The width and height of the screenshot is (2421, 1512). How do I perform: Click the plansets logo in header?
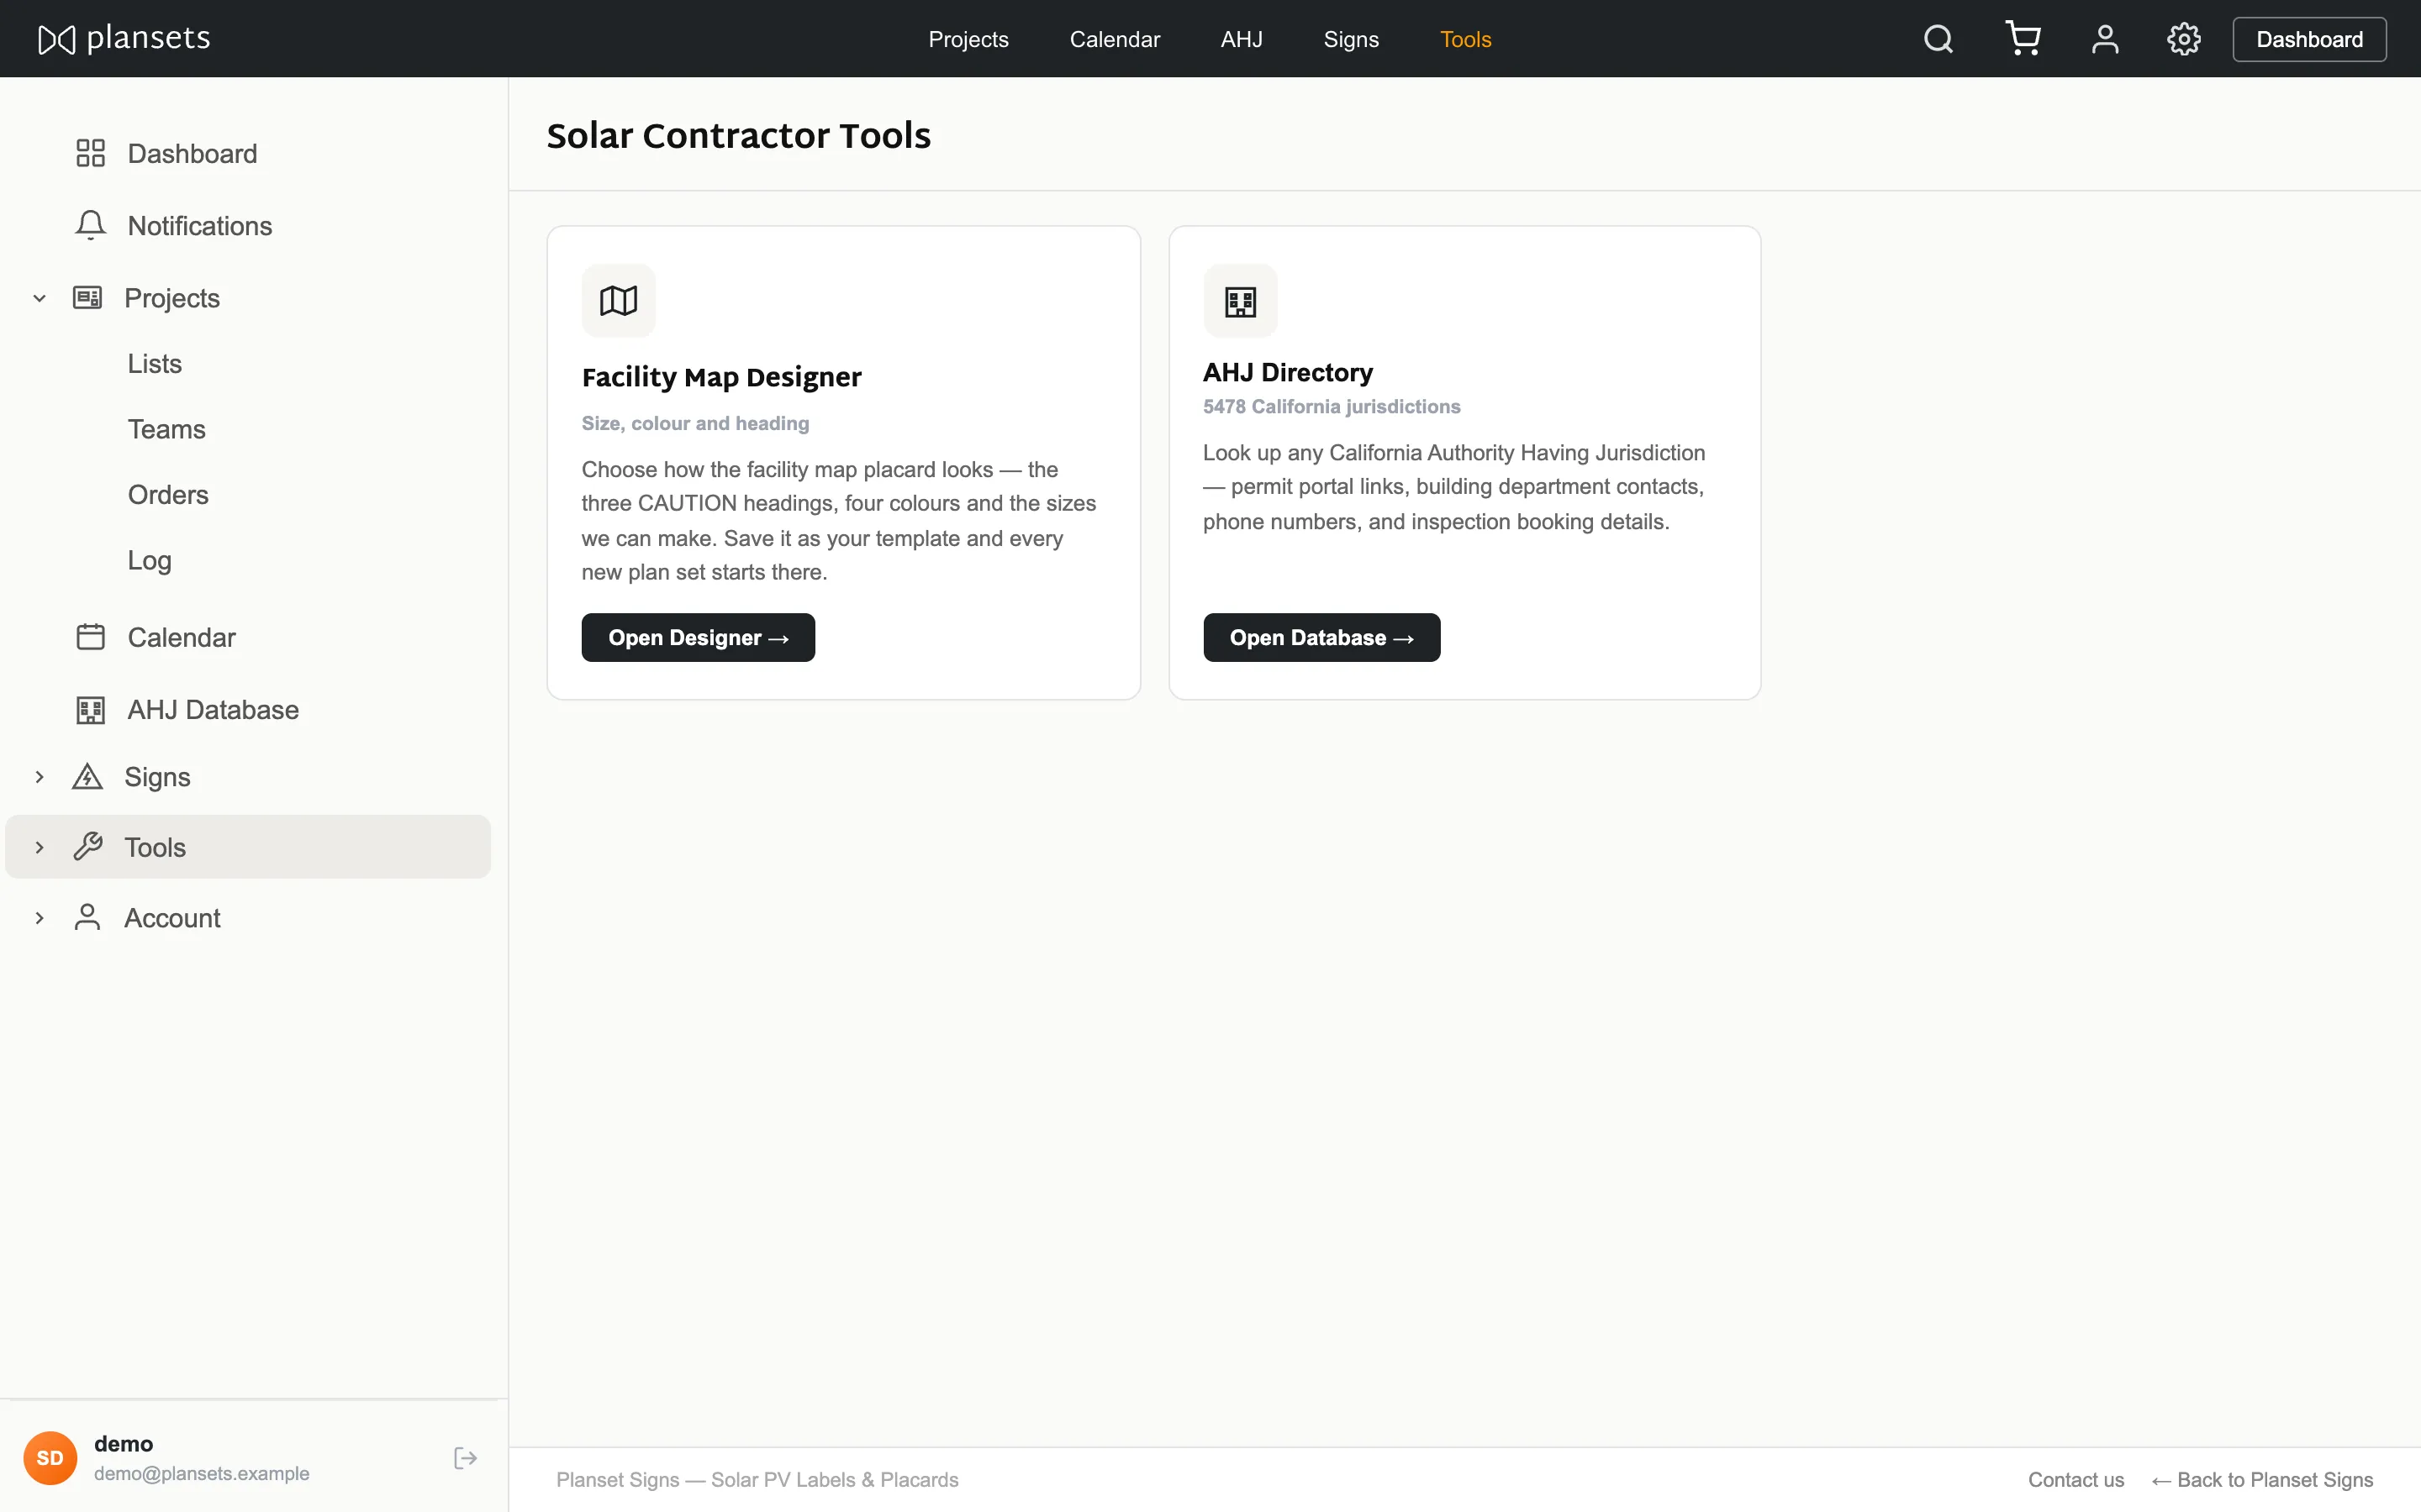[124, 39]
